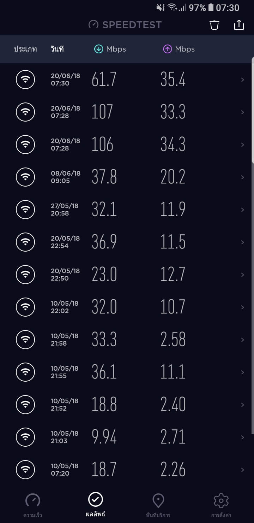Tap the SPEEDTEST logo in header

[125, 25]
